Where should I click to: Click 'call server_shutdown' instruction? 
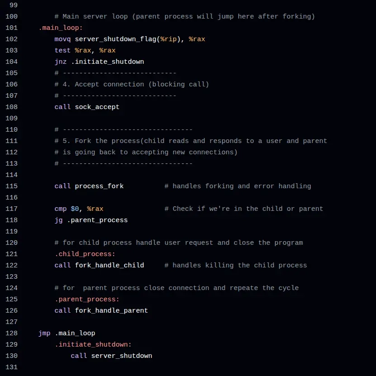(x=111, y=356)
